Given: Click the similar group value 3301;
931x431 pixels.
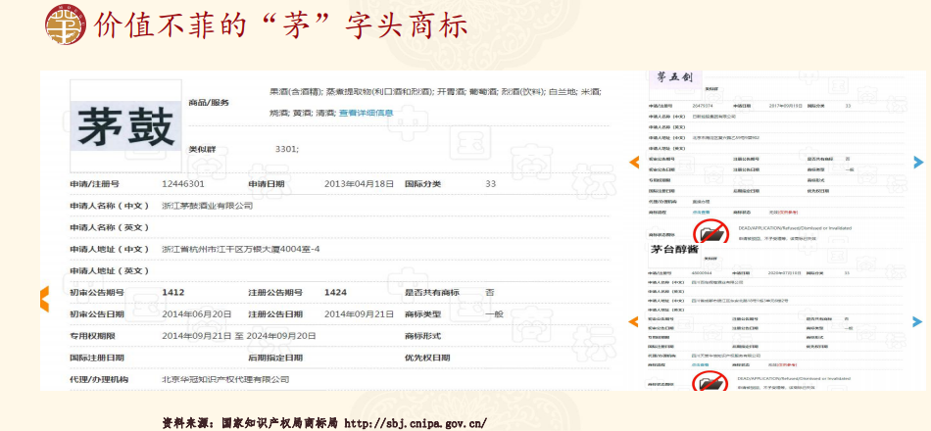Looking at the screenshot, I should point(287,149).
